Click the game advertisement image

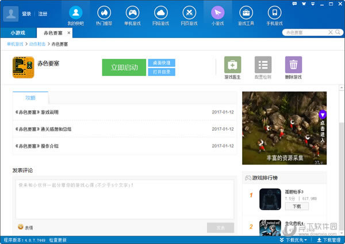284,128
